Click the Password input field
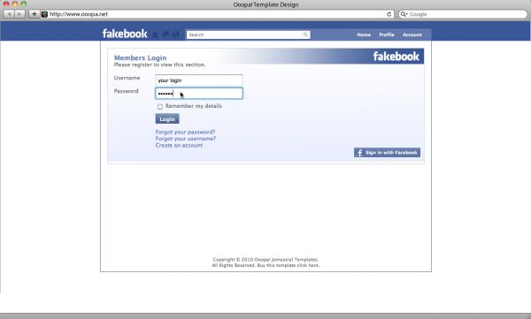This screenshot has width=531, height=319. pyautogui.click(x=199, y=94)
